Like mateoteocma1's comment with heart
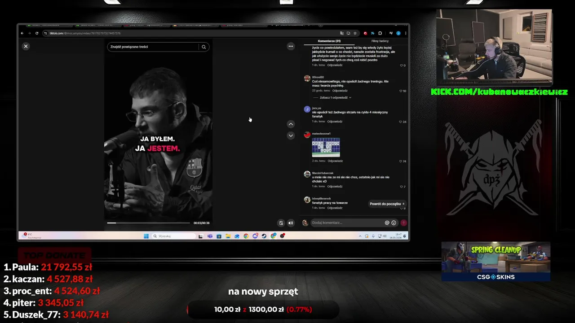575x323 pixels. coord(401,161)
